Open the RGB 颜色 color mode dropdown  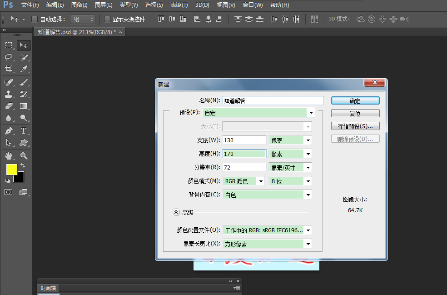point(243,181)
